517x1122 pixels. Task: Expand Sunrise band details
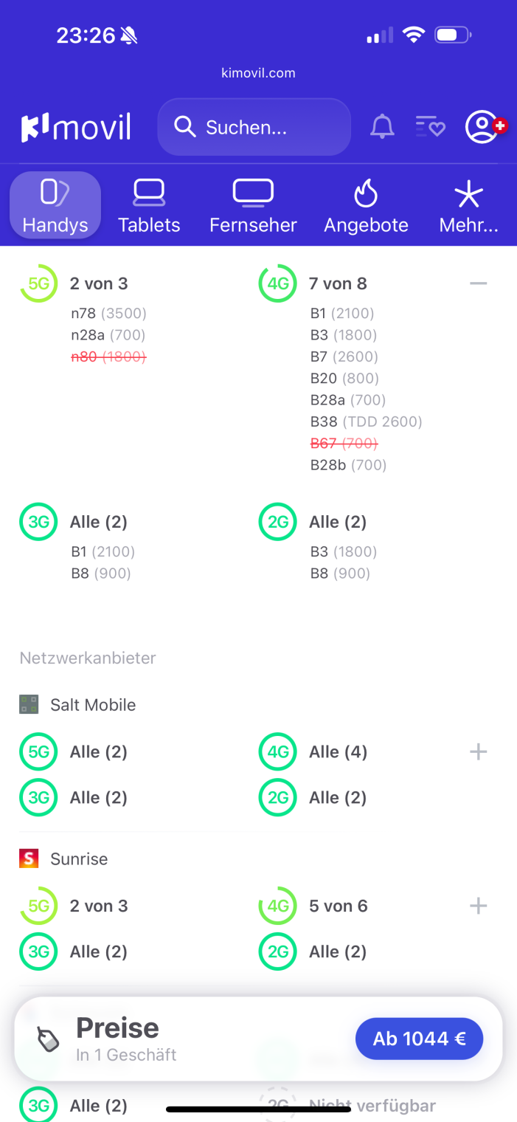pos(479,906)
